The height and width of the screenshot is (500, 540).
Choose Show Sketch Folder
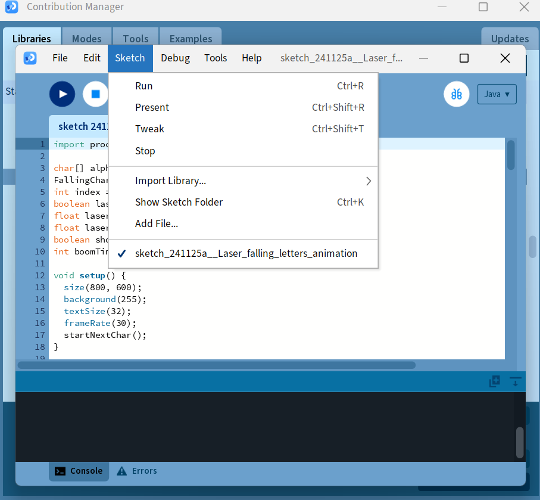click(x=179, y=202)
